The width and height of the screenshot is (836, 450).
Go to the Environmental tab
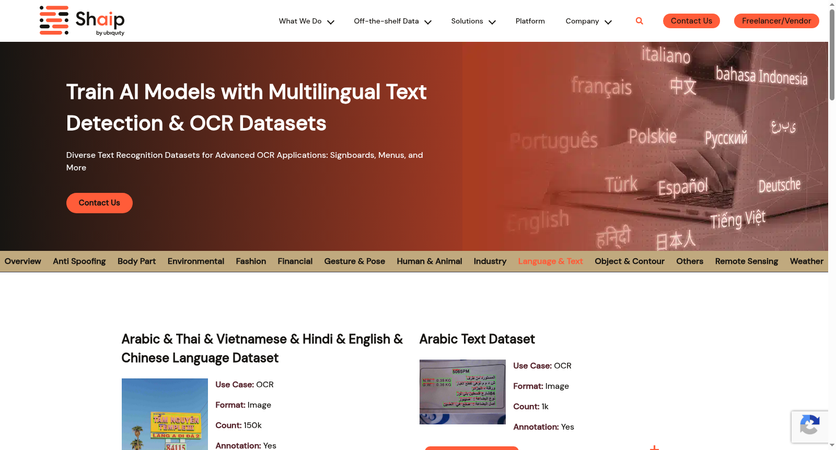pos(196,261)
